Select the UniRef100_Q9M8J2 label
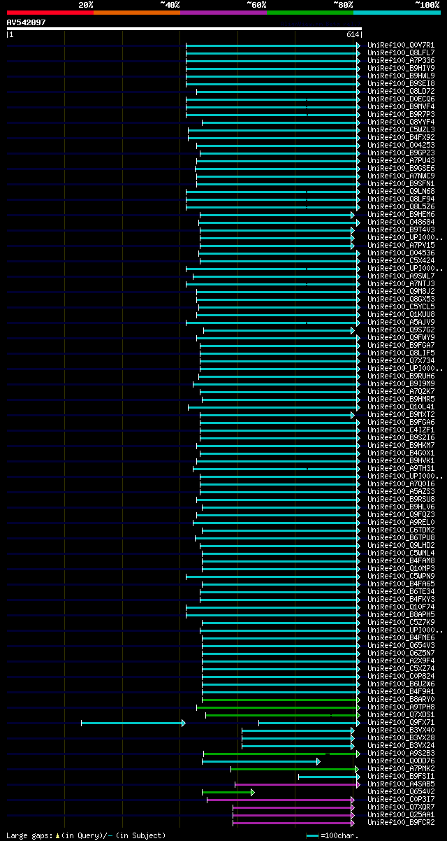This screenshot has height=841, width=447. 401,291
